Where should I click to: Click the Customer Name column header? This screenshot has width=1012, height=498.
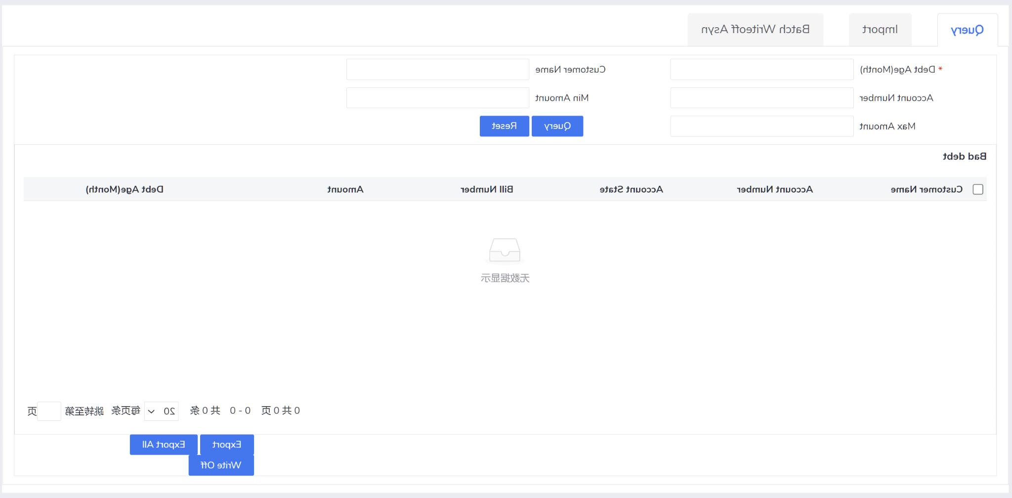[x=927, y=189]
